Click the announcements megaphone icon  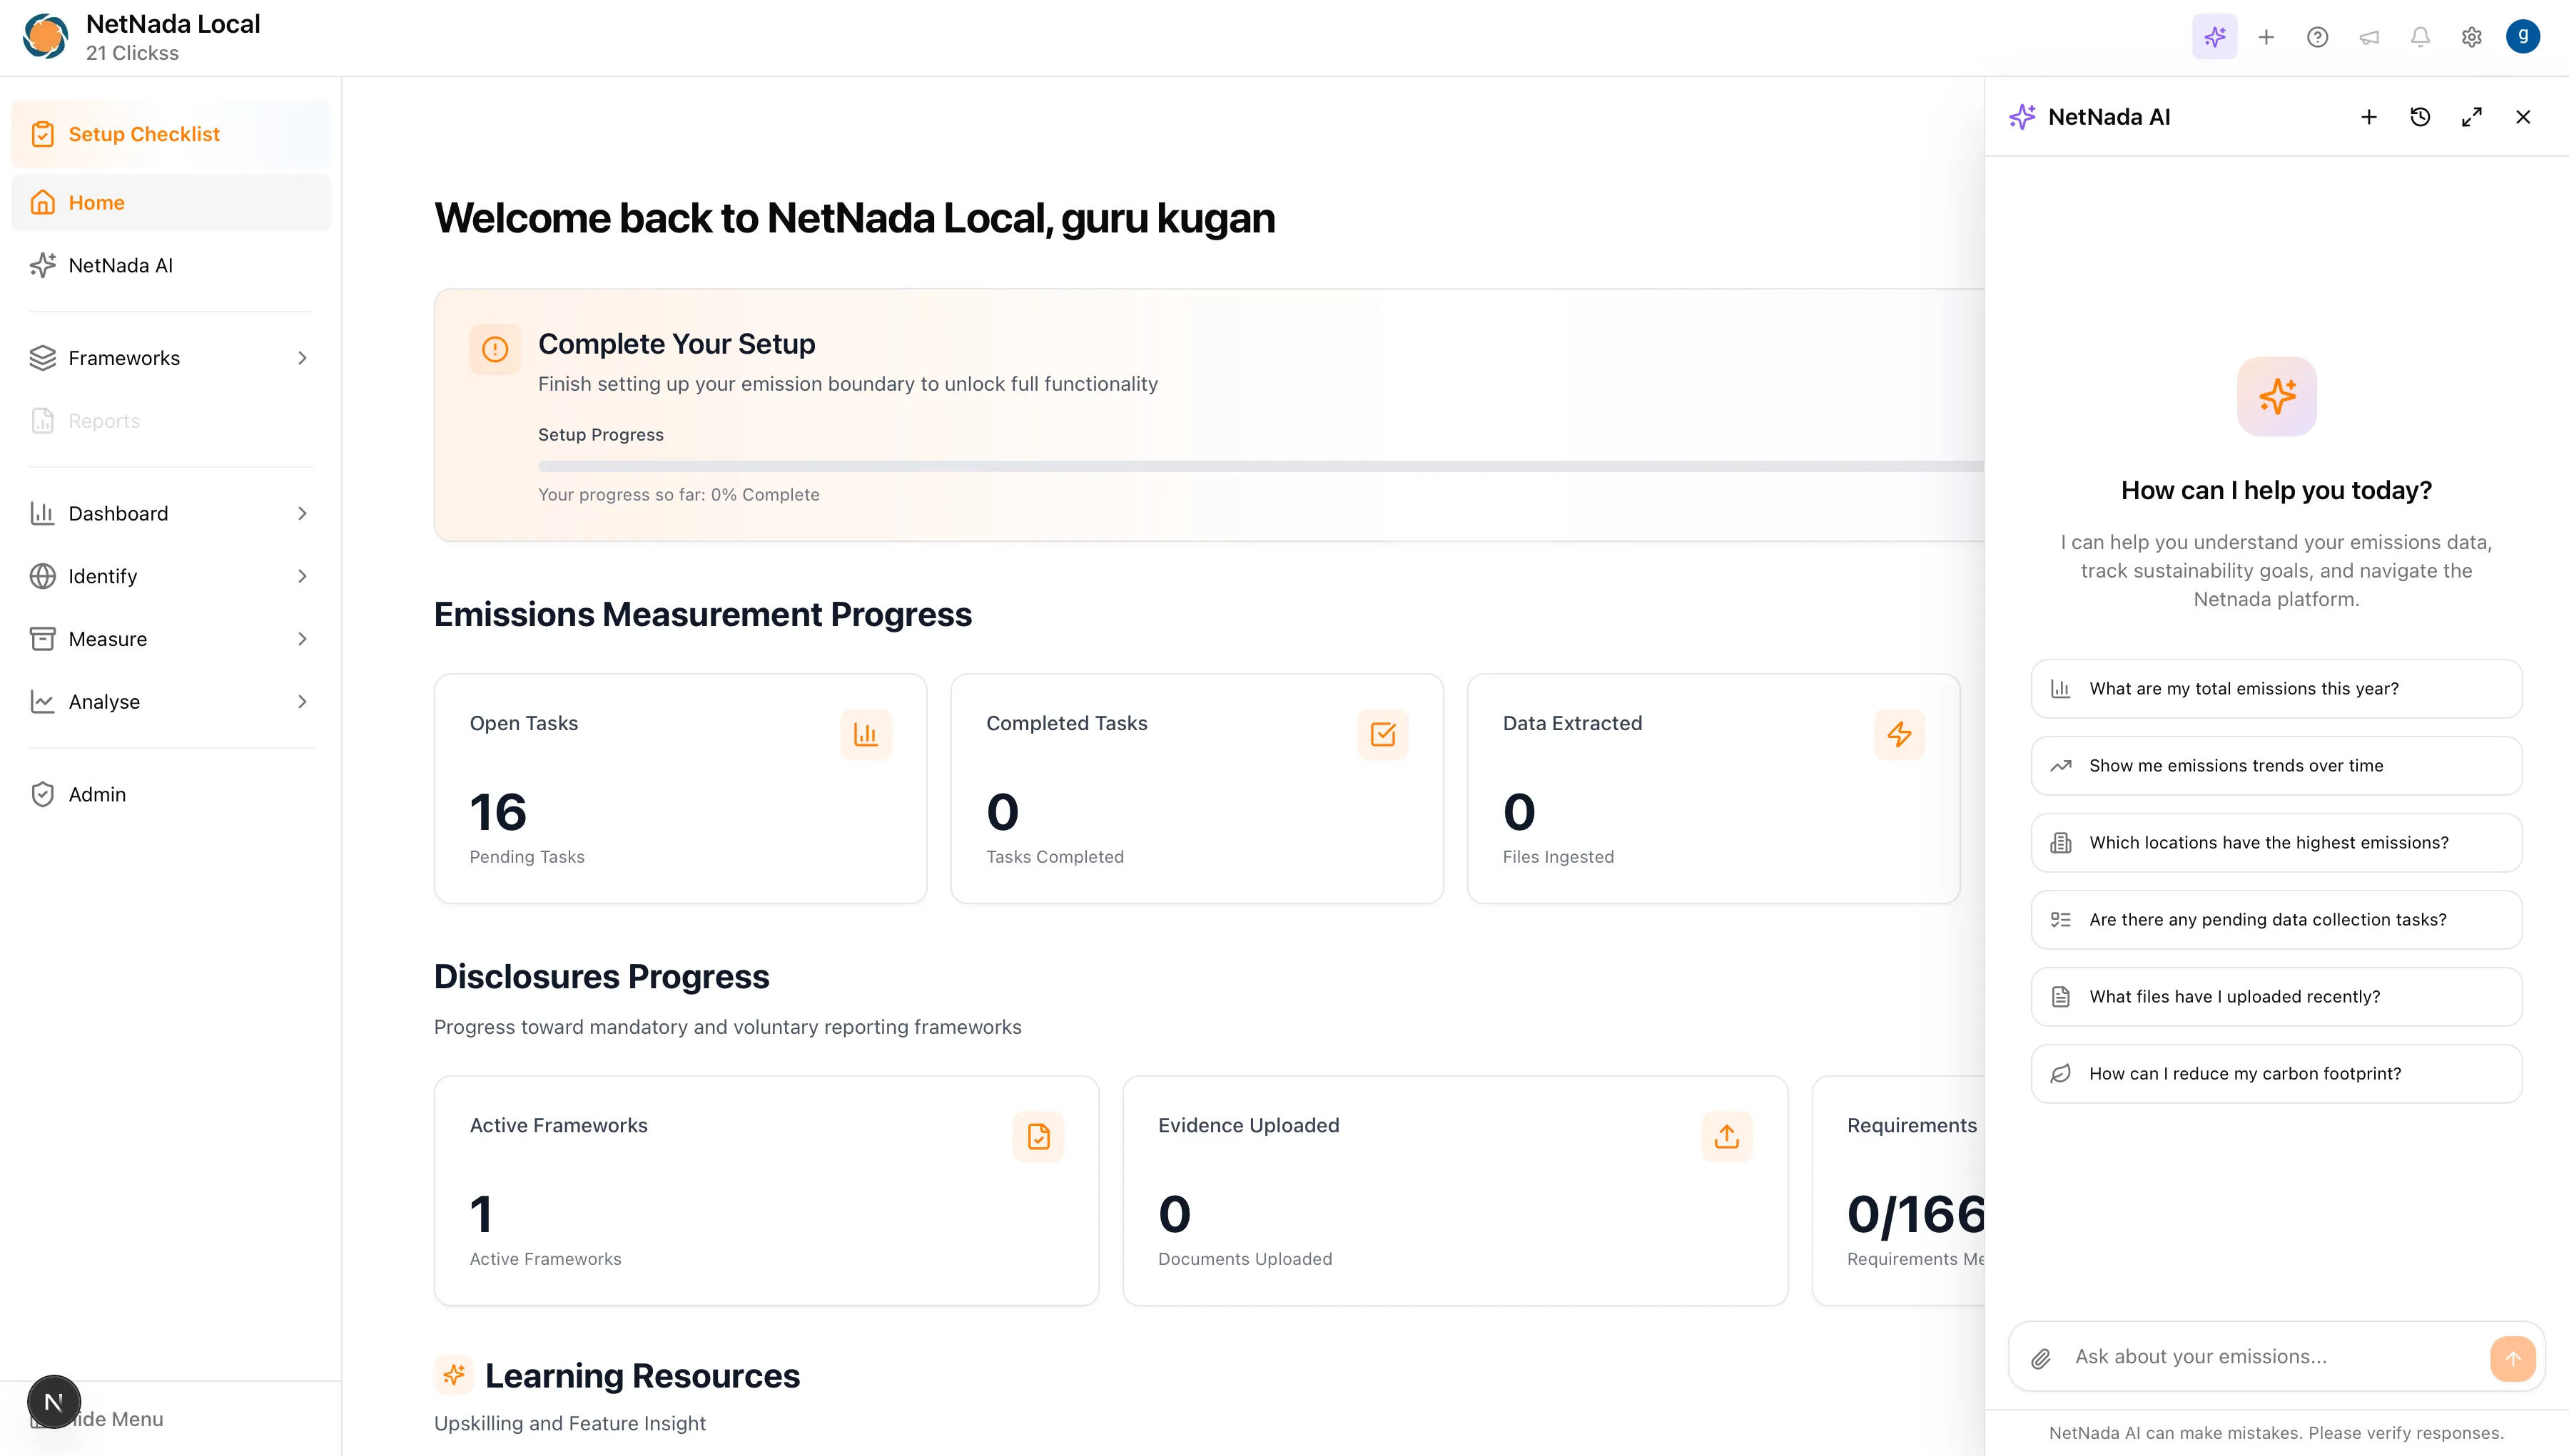coord(2368,37)
